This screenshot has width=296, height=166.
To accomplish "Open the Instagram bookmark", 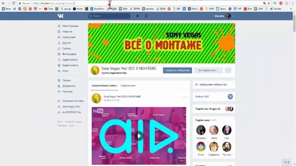I will 35,9.
